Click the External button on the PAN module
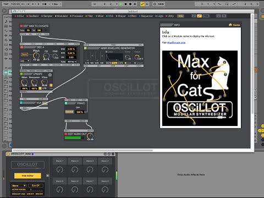This screenshot has width=264, height=198. tap(69, 112)
